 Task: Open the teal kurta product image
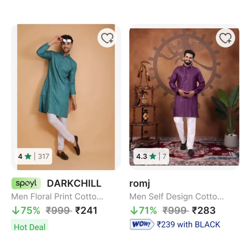click(x=66, y=96)
